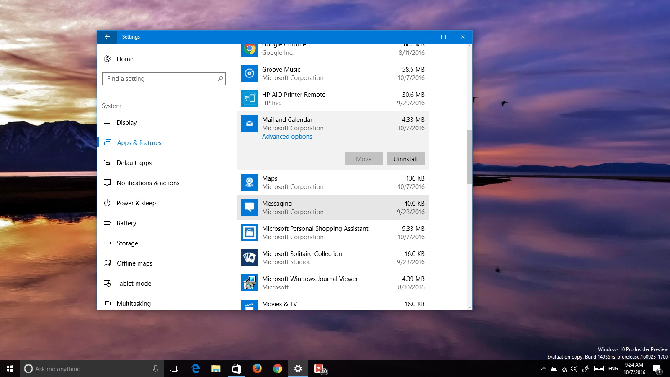Click the Default apps icon
The image size is (670, 377).
pyautogui.click(x=107, y=163)
